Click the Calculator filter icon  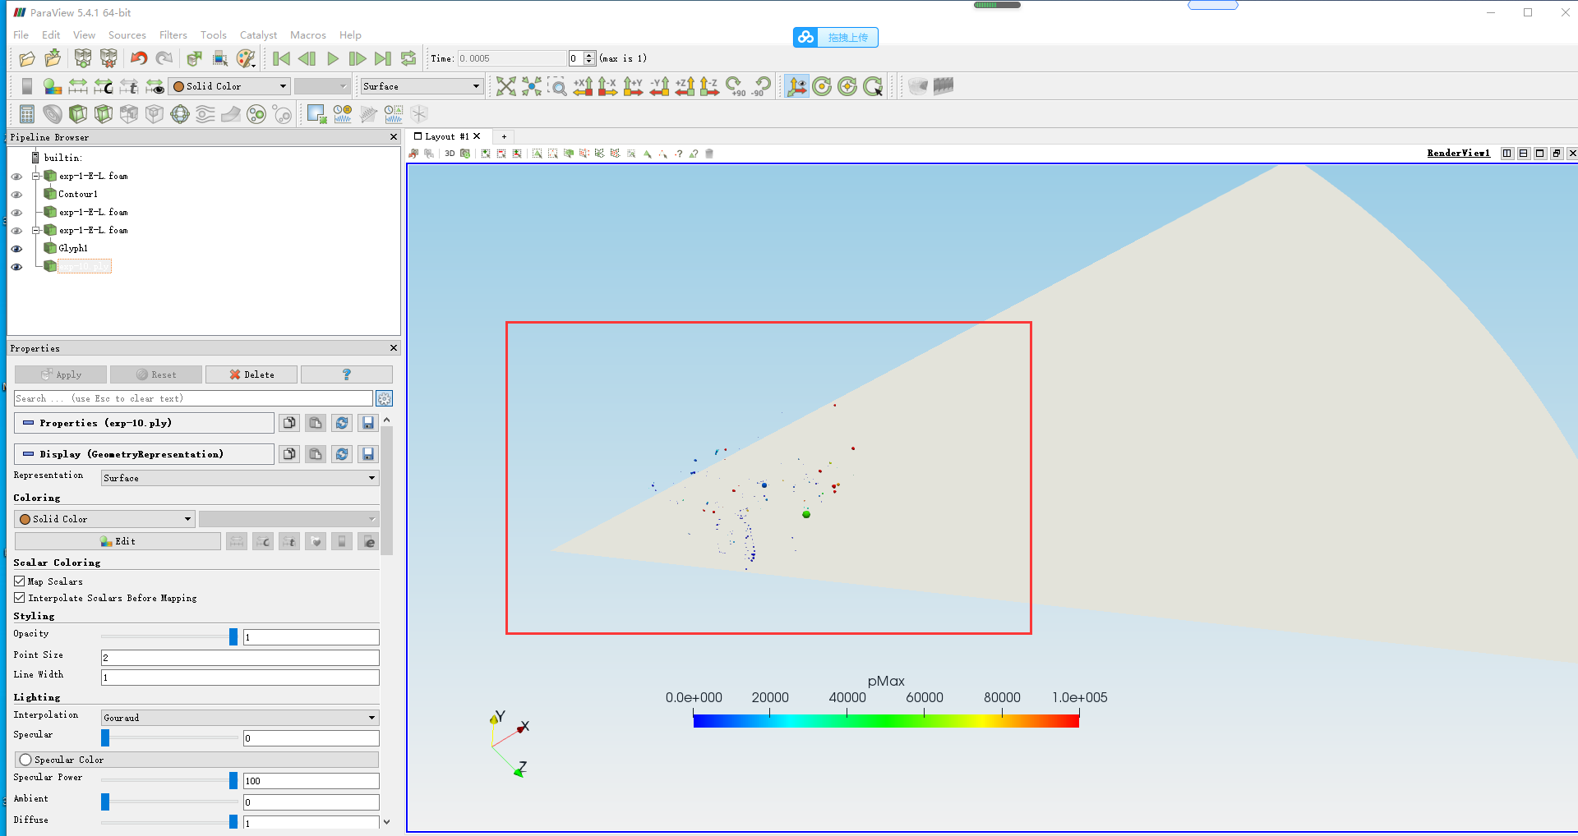click(27, 114)
